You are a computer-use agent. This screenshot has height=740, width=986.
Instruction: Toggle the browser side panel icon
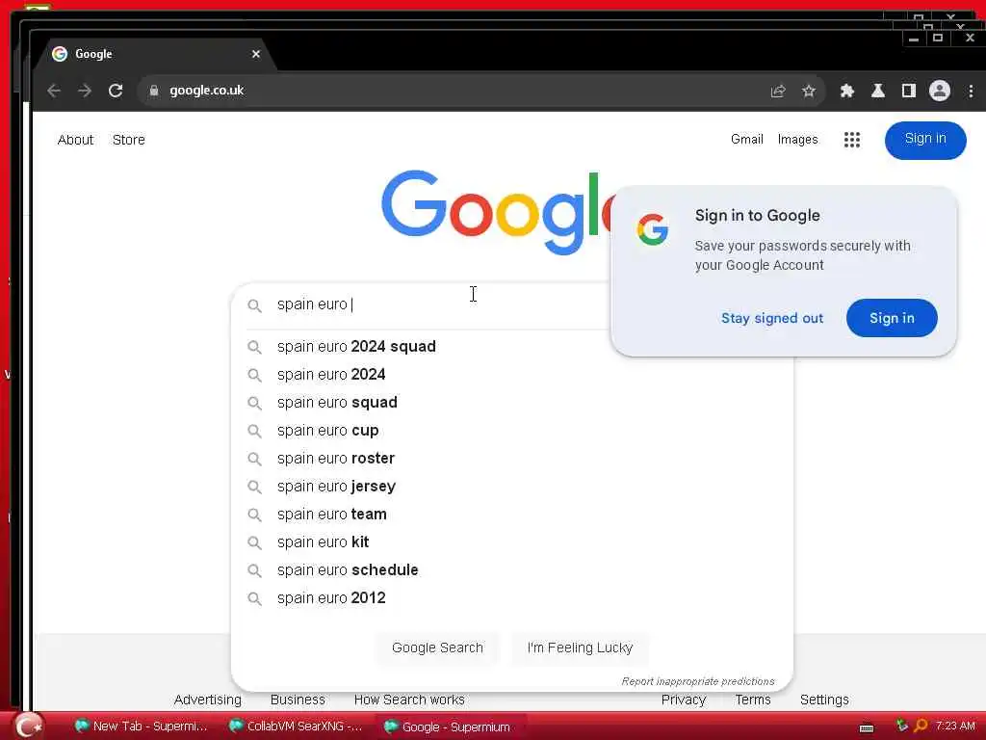click(x=909, y=91)
